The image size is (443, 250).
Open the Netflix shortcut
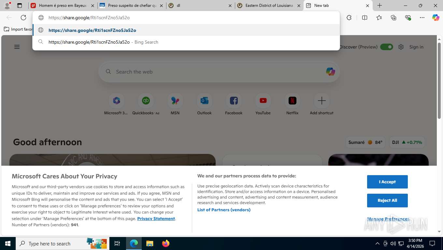292,104
